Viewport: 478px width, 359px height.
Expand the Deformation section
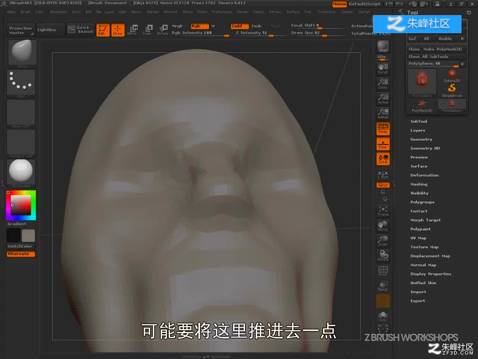click(x=424, y=175)
